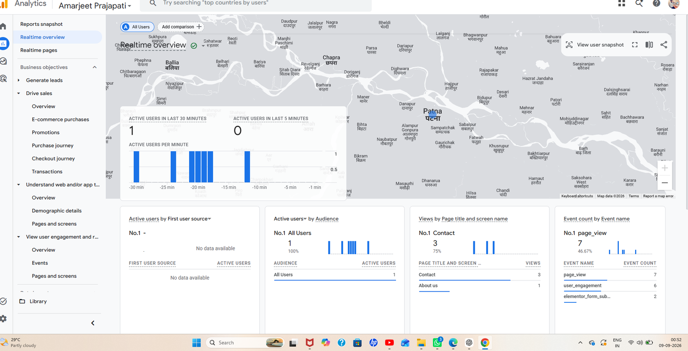Open Demographic details report
The width and height of the screenshot is (688, 351).
(57, 211)
